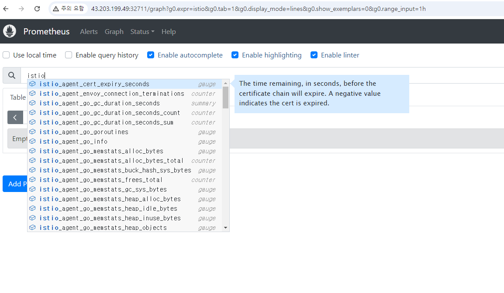Switch to the Table tab

(18, 97)
